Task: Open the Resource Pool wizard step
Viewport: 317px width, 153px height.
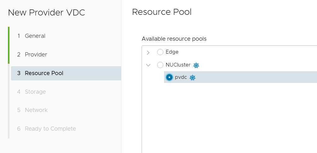Action: [66, 73]
